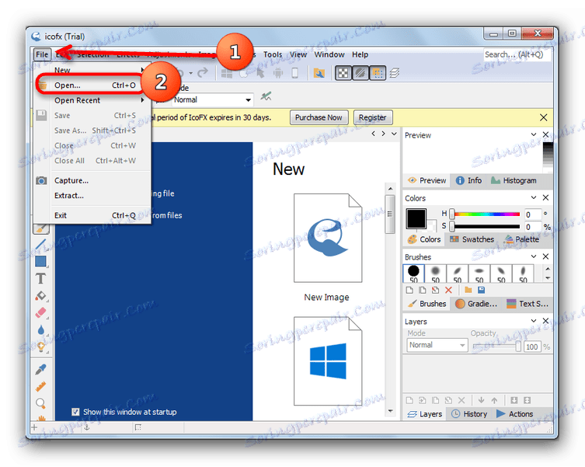This screenshot has width=585, height=467.
Task: Select the Windows icon template thumbnail
Action: 328,361
